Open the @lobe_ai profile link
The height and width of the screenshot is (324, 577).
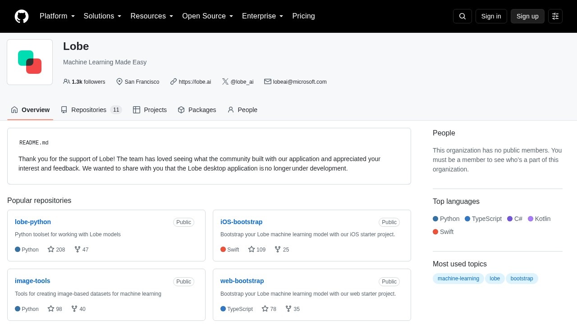click(242, 82)
